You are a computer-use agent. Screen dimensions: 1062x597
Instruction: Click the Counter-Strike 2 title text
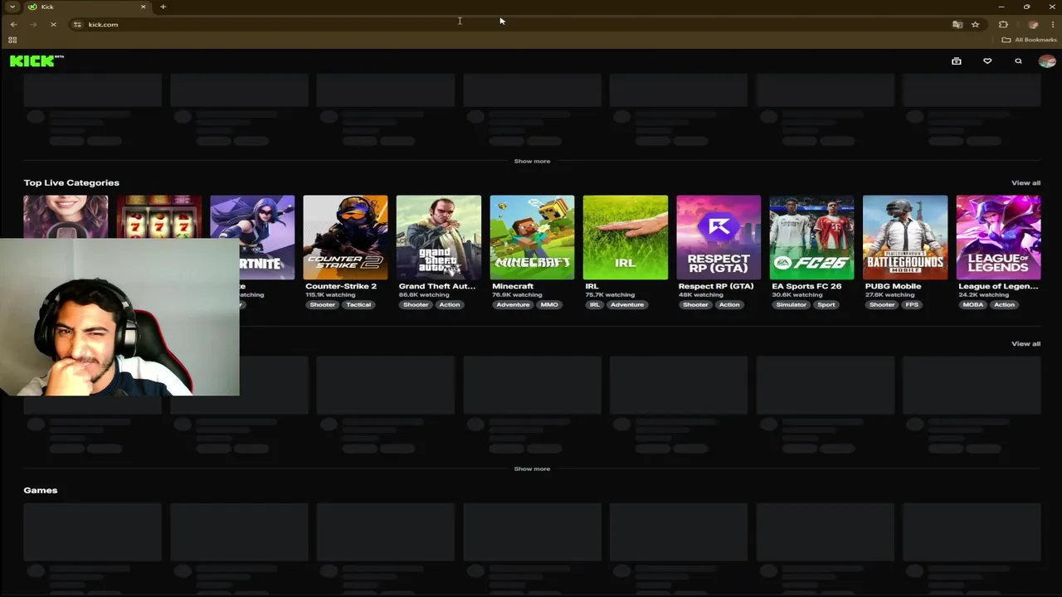tap(341, 286)
